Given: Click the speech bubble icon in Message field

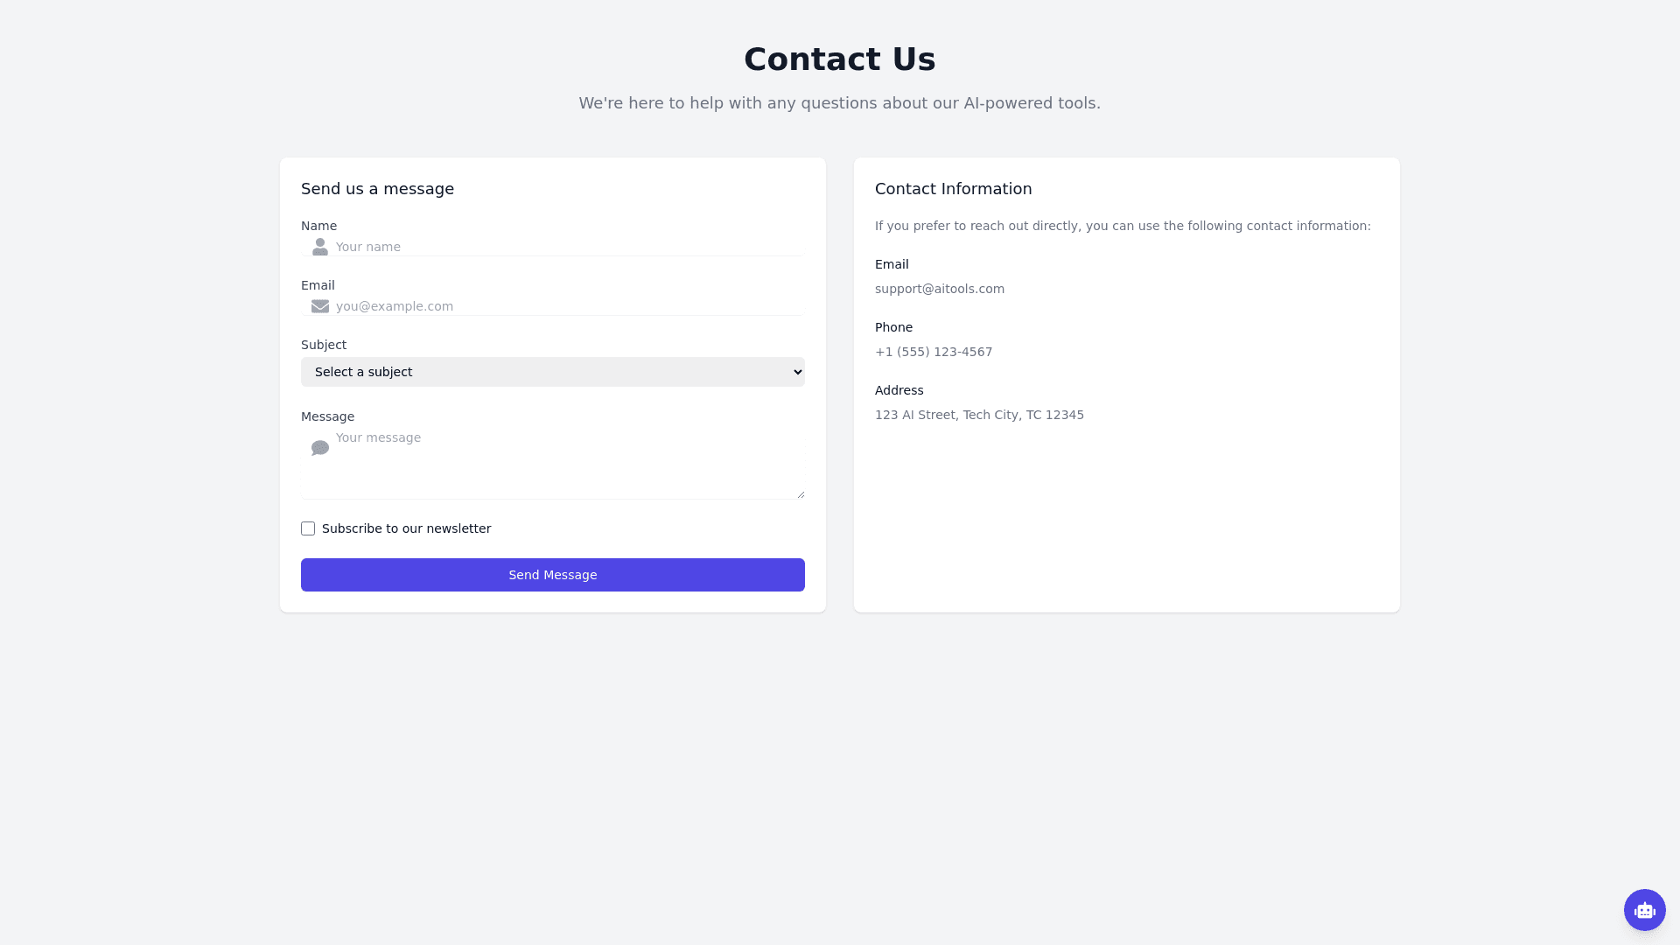Looking at the screenshot, I should coord(320,448).
